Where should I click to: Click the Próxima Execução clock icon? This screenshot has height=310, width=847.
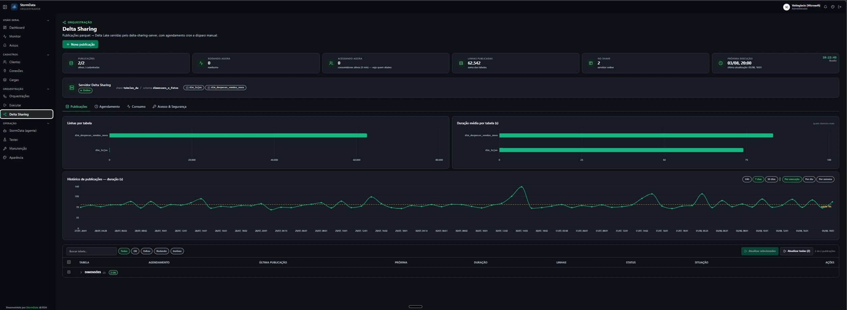coord(720,63)
